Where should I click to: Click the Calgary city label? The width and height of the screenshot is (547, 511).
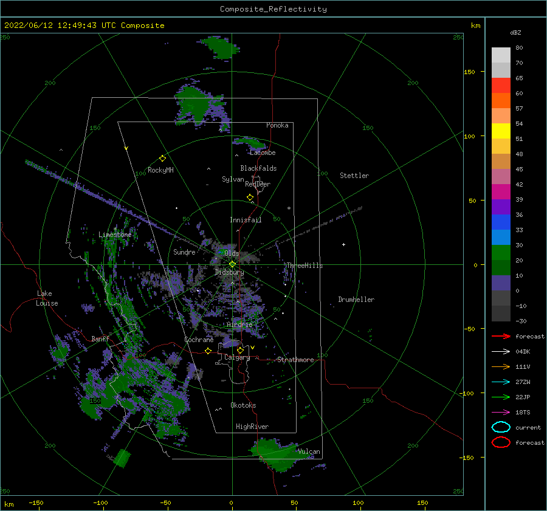point(237,357)
